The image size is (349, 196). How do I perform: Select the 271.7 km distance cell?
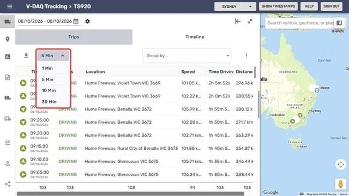(x=244, y=122)
